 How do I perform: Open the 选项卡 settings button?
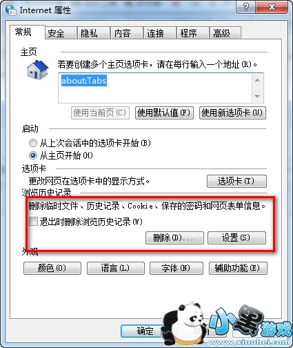[236, 181]
